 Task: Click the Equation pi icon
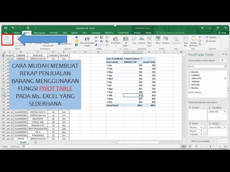[x=207, y=37]
